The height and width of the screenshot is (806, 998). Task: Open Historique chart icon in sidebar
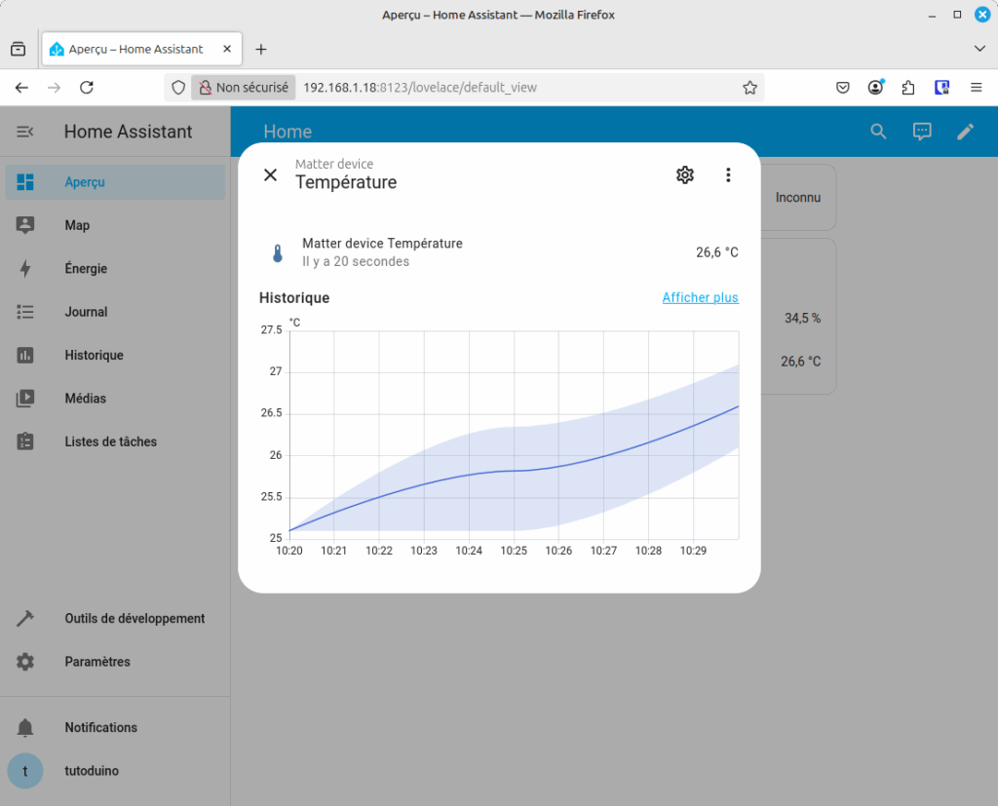24,355
